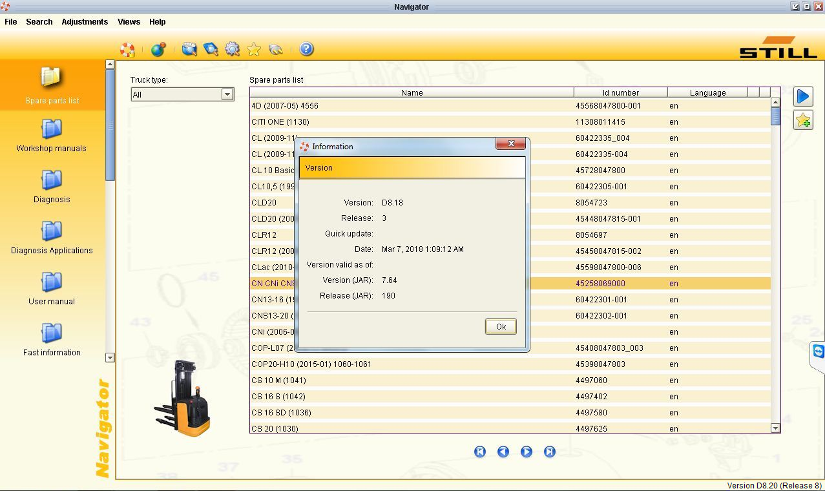This screenshot has width=825, height=491.
Task: Click the Version D8.20 status bar text
Action: [x=774, y=485]
